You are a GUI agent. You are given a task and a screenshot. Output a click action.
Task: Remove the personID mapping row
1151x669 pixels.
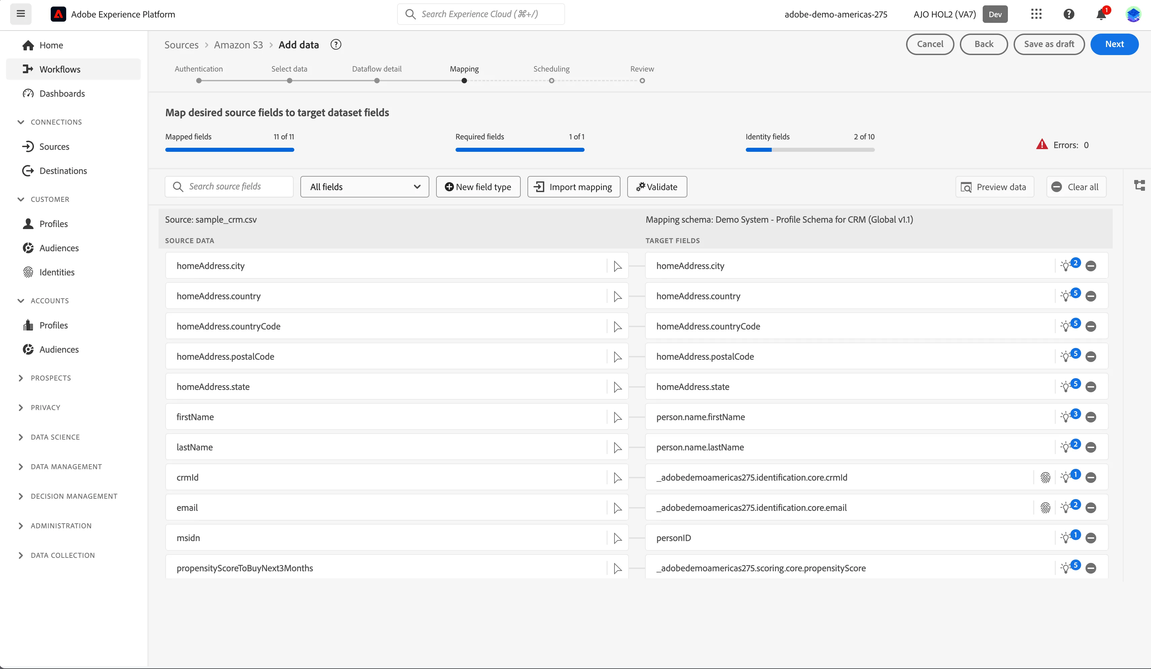pyautogui.click(x=1091, y=538)
